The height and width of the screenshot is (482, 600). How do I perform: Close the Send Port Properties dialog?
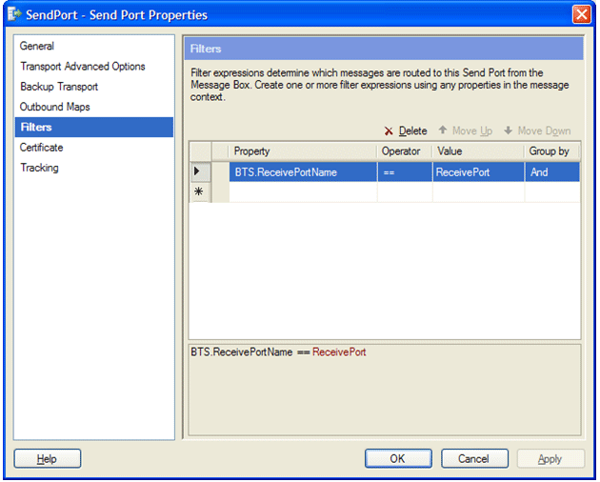581,15
